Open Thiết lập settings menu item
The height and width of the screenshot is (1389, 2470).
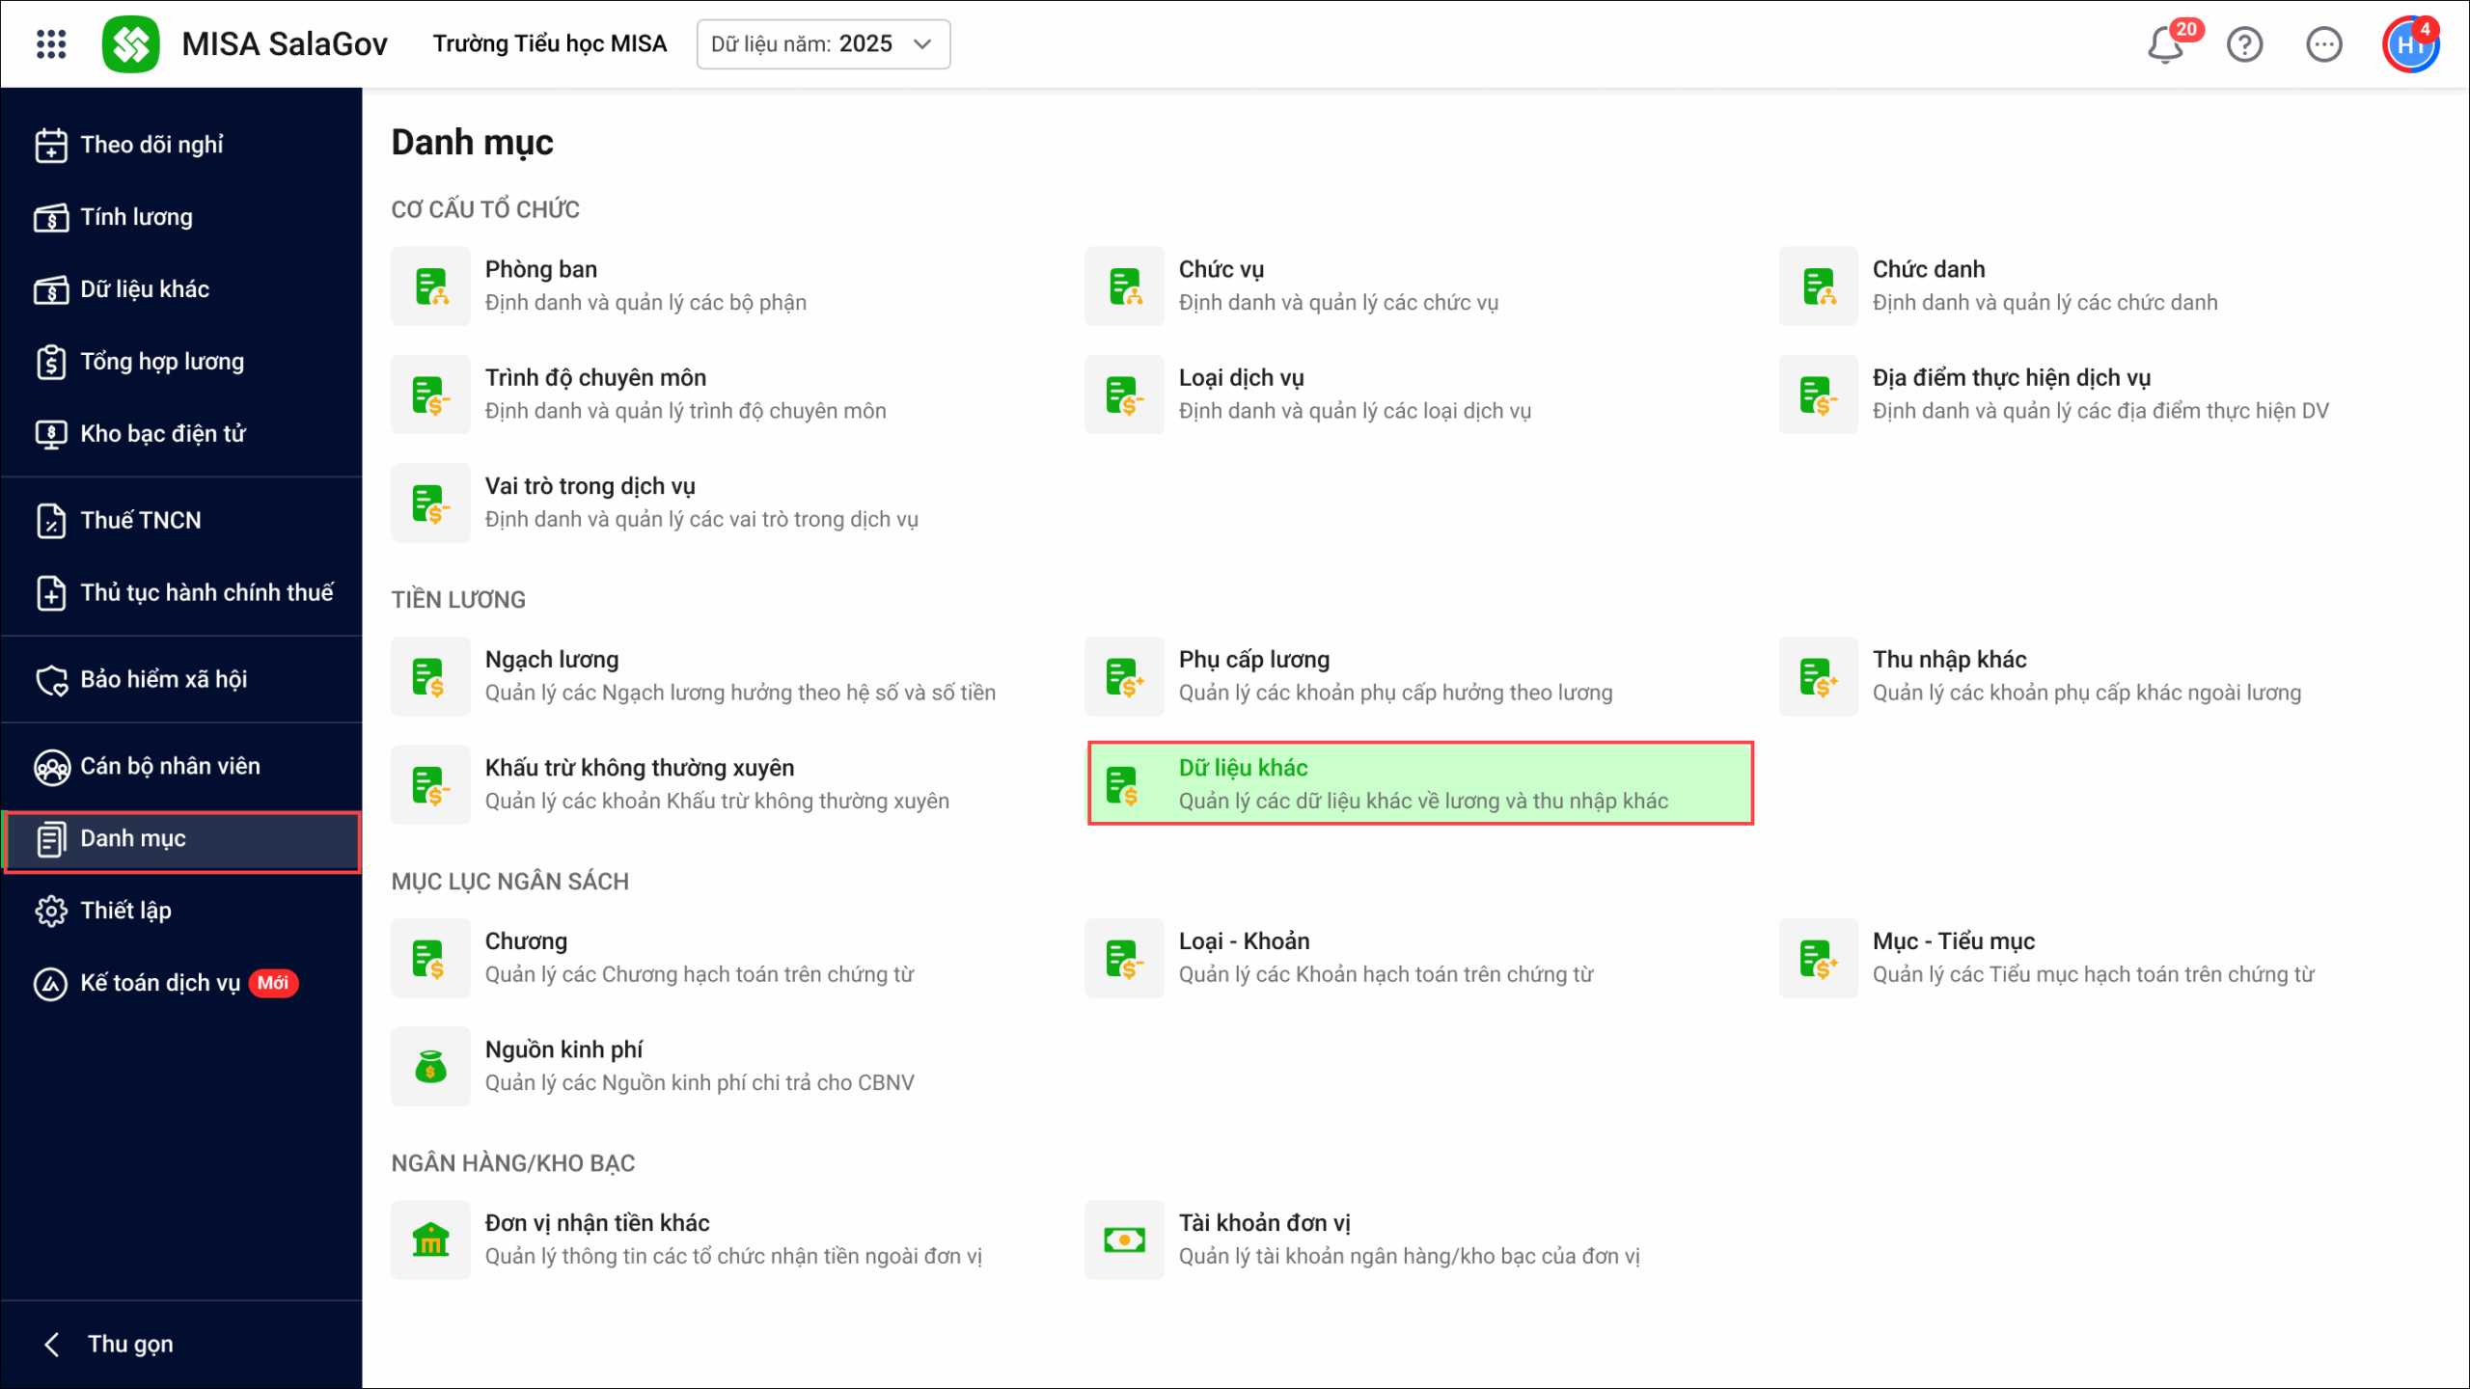(x=125, y=911)
